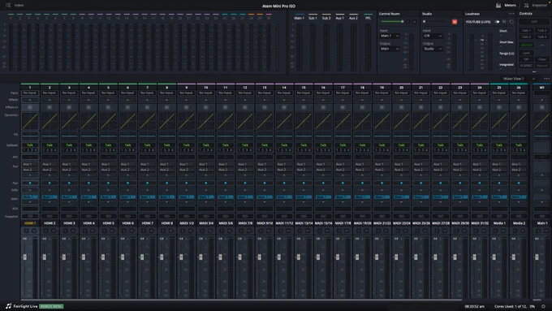Viewport: 552px width, 311px height.
Task: Reset the loudness meter
Action: click(511, 22)
